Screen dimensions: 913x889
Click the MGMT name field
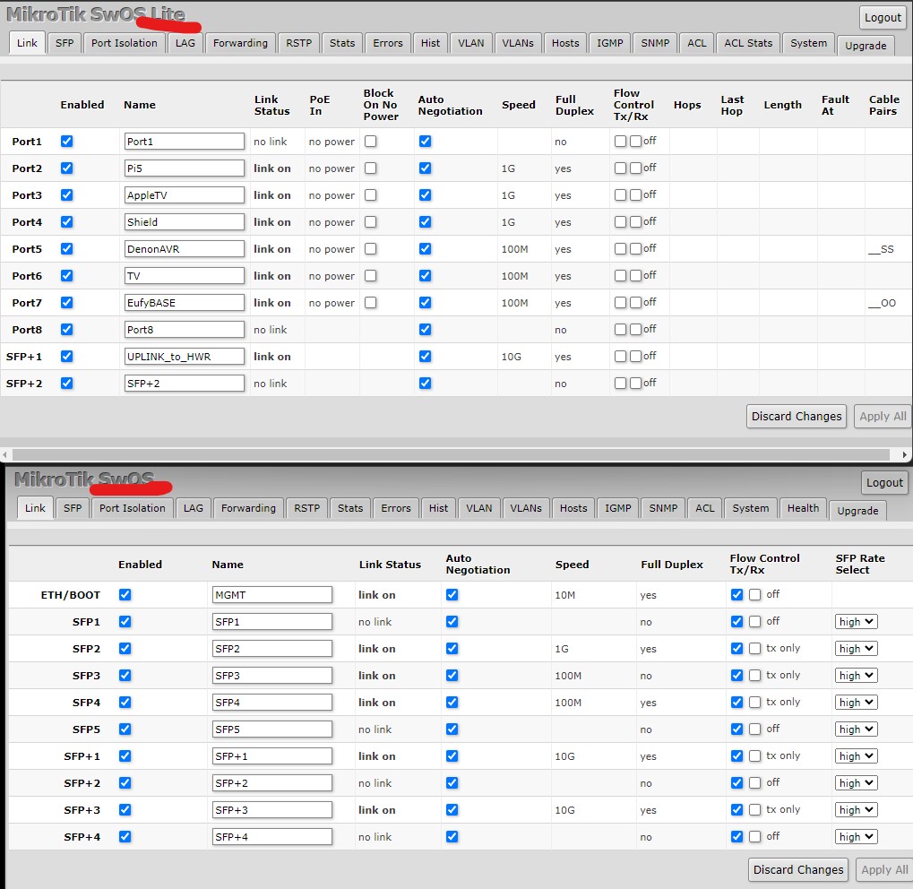click(271, 595)
